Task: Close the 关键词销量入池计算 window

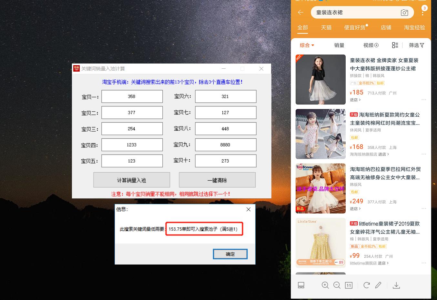Action: click(261, 69)
